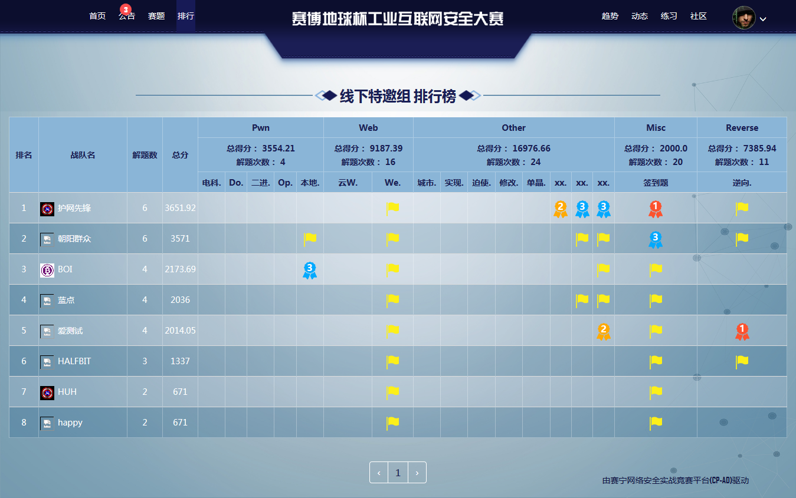Open the 动态 activity page
This screenshot has width=796, height=498.
[640, 16]
